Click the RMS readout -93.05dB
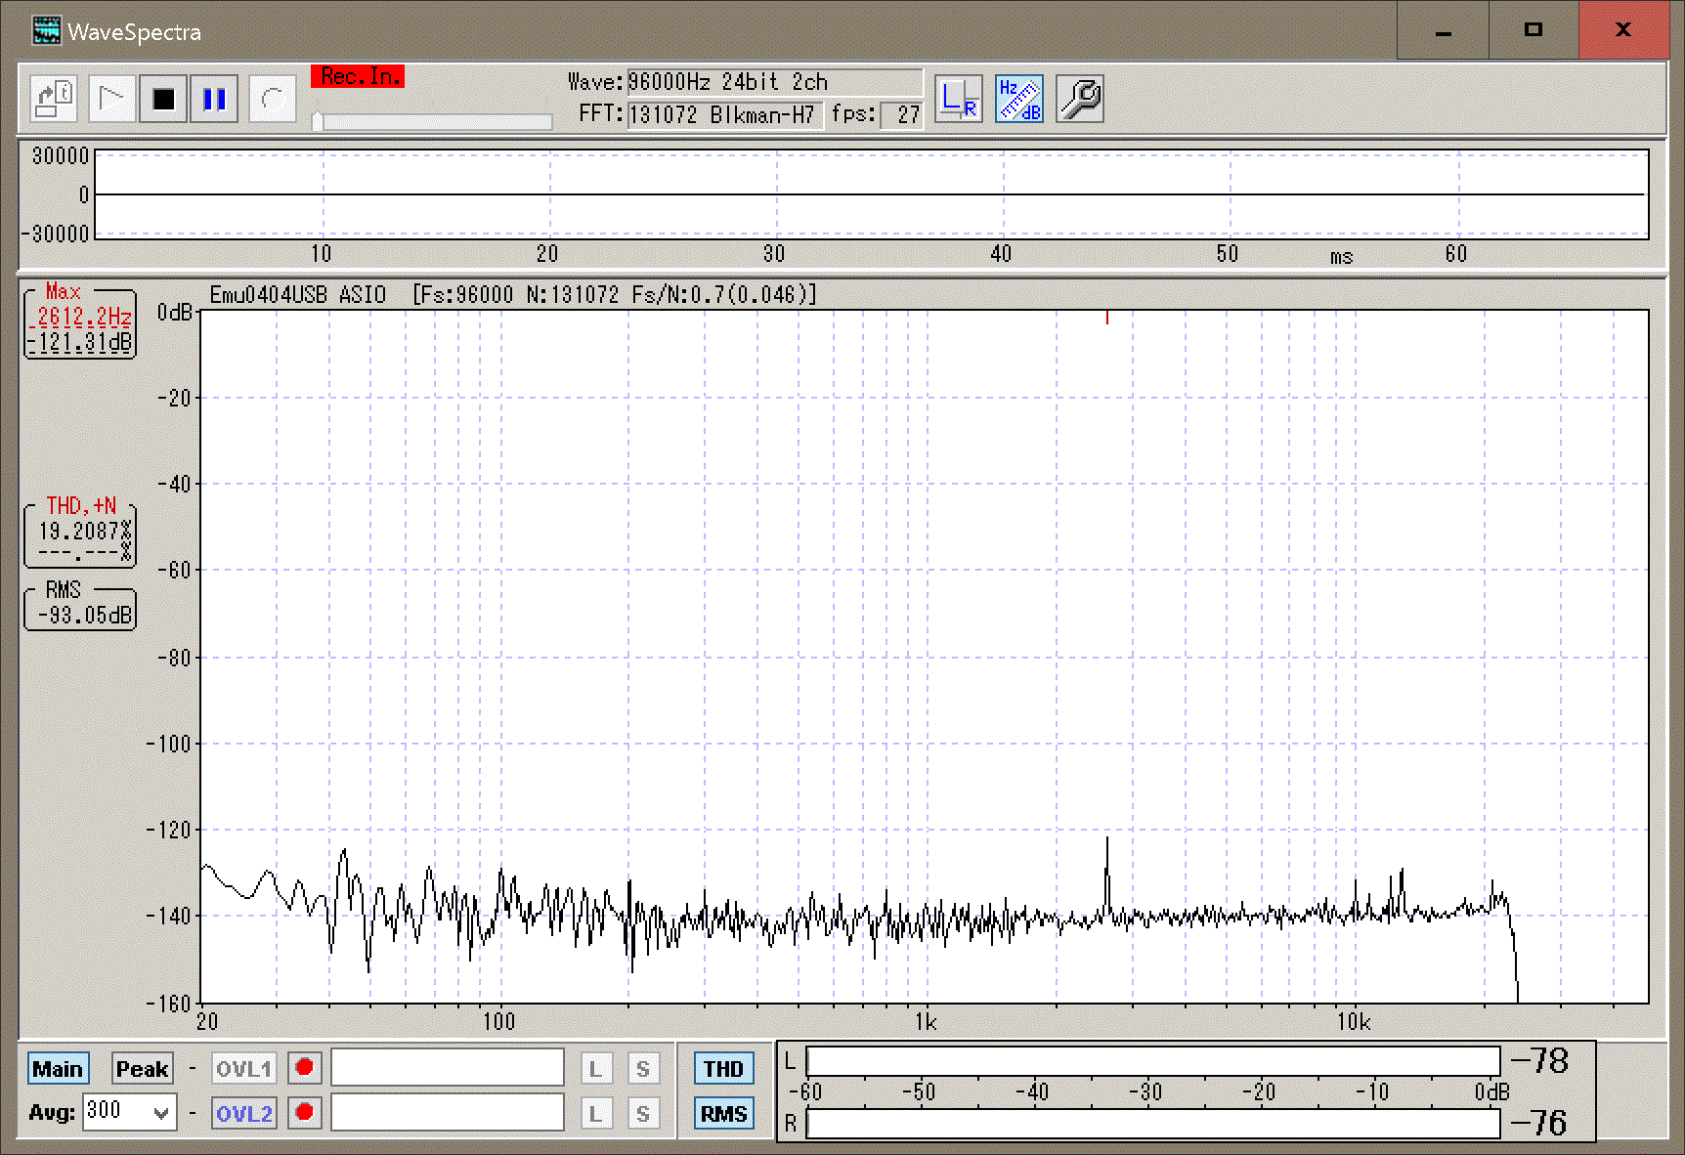This screenshot has width=1685, height=1155. [x=84, y=615]
